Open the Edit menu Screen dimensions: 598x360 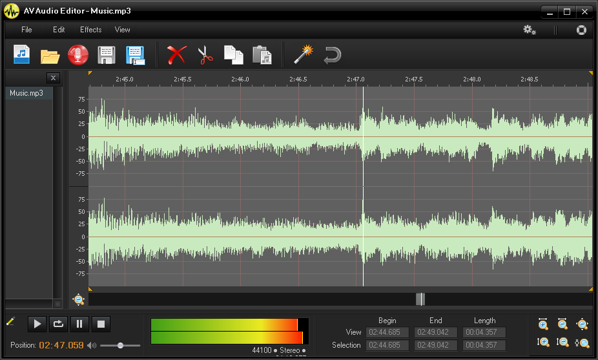[x=59, y=30]
